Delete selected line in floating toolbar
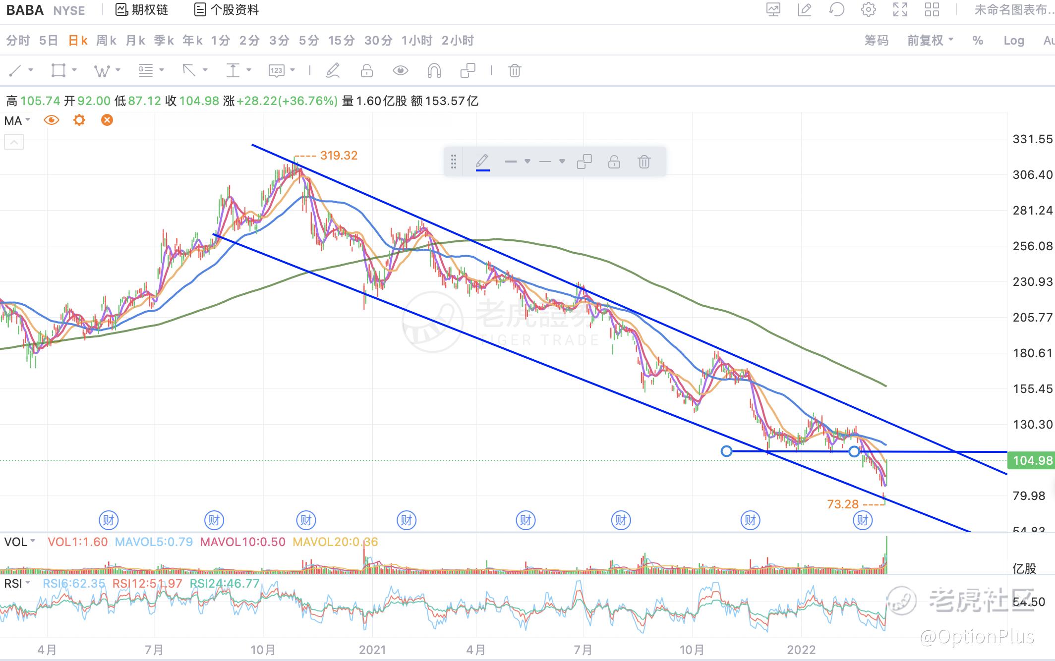Screen dimensions: 1055x661 tap(644, 162)
